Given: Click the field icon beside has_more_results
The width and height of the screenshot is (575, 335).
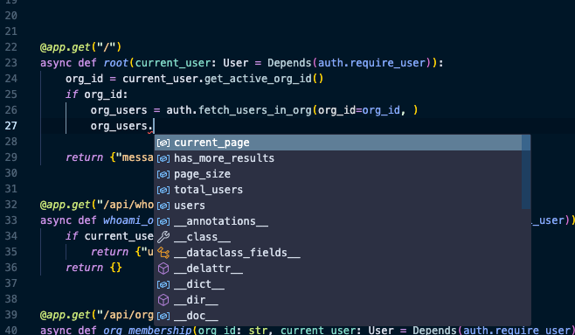Looking at the screenshot, I should point(163,158).
